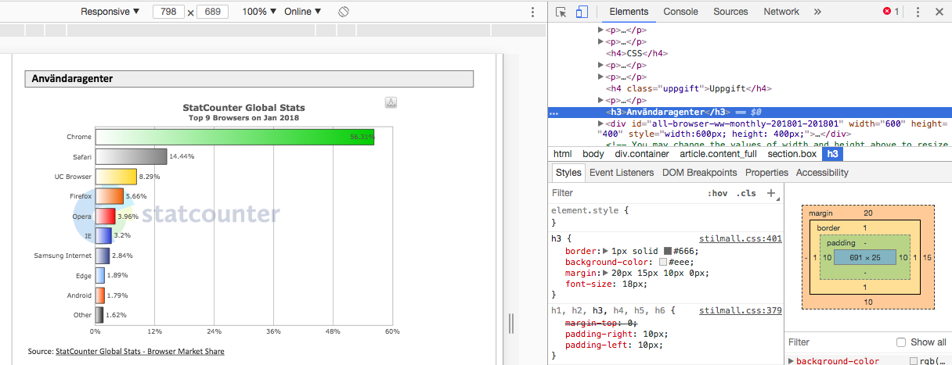Select section.box in the breadcrumb
This screenshot has height=365, width=952.
click(x=792, y=154)
